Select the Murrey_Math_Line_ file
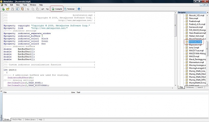This screenshot has width=209, height=122. [x=197, y=71]
